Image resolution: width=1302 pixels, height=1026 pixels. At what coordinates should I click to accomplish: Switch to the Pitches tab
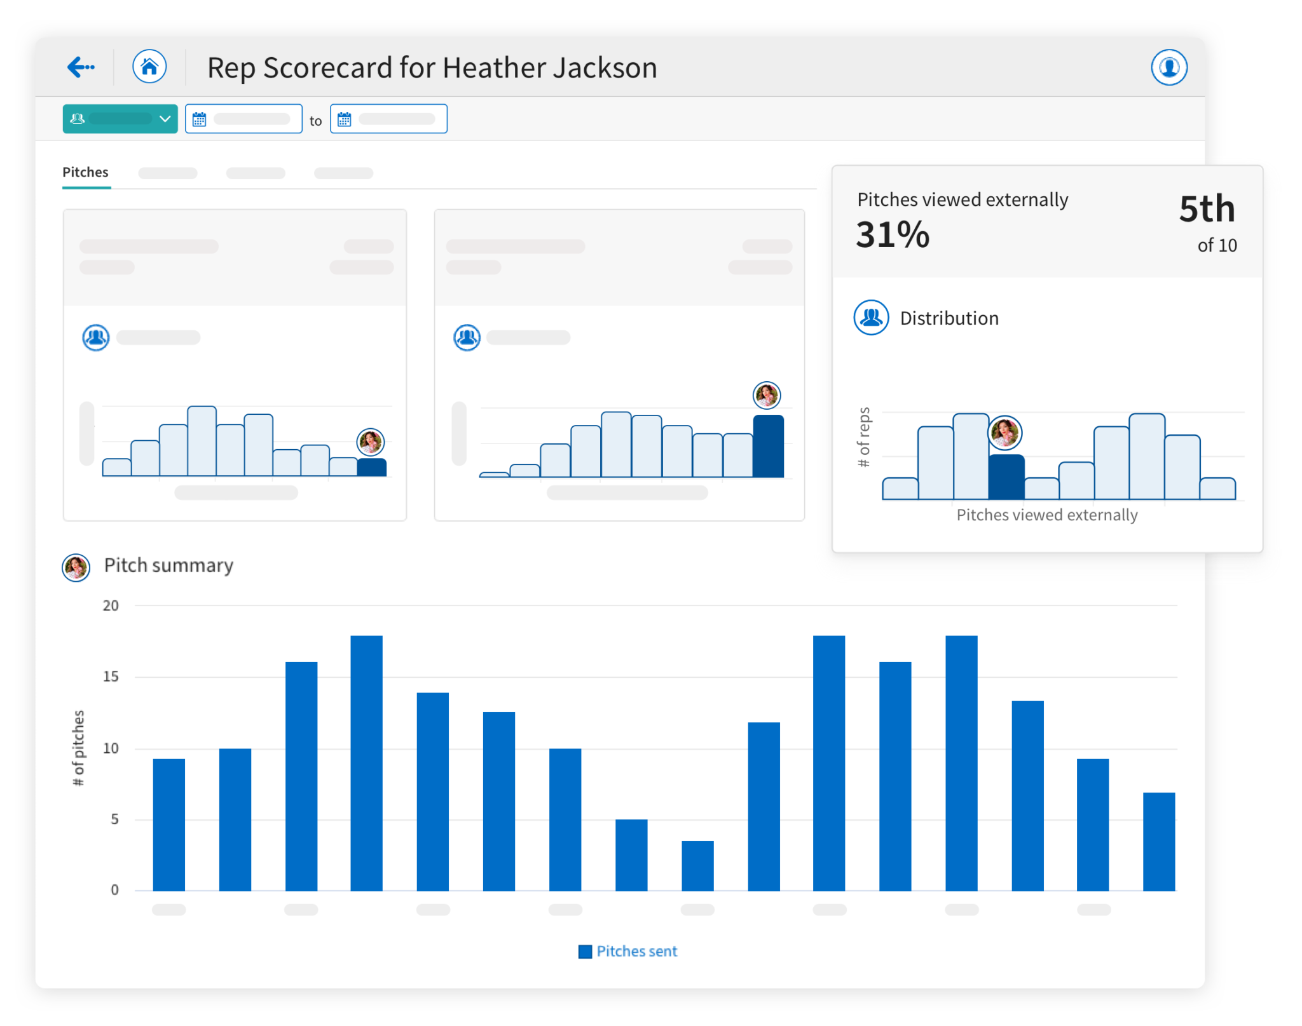click(x=85, y=172)
